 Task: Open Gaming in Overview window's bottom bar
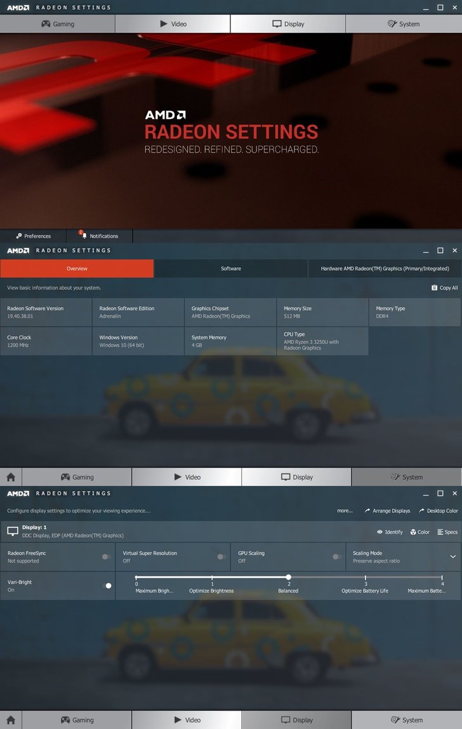[77, 477]
